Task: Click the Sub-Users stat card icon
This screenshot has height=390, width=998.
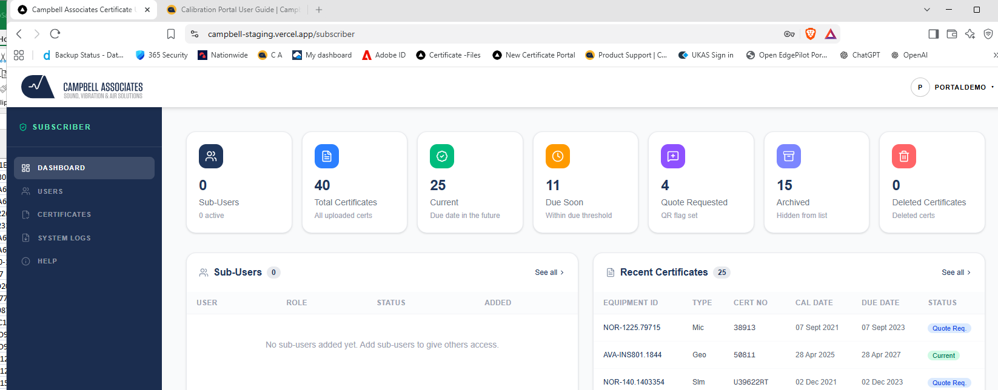Action: (x=211, y=156)
